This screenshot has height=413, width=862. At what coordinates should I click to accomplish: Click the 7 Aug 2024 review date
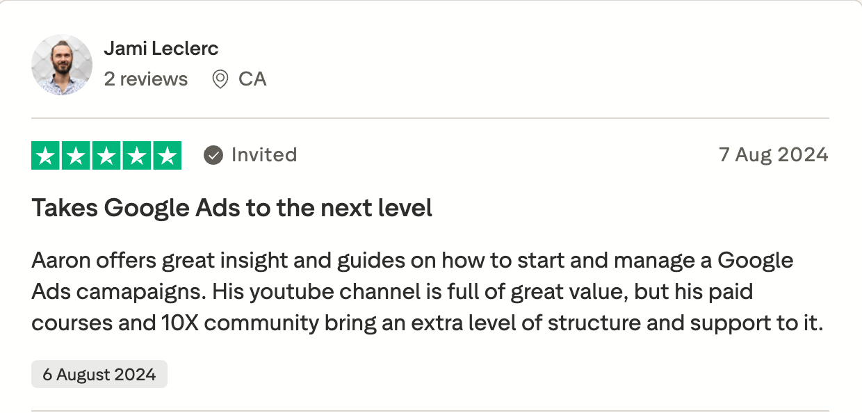click(773, 155)
